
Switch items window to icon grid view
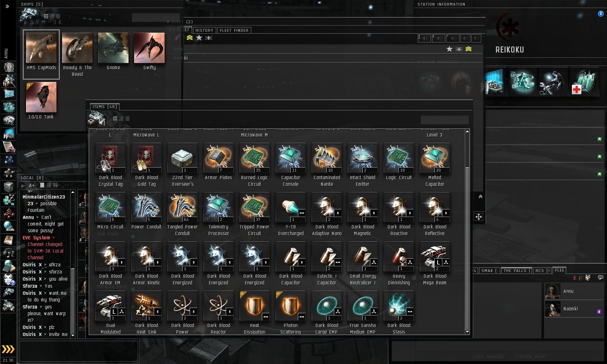(115, 118)
